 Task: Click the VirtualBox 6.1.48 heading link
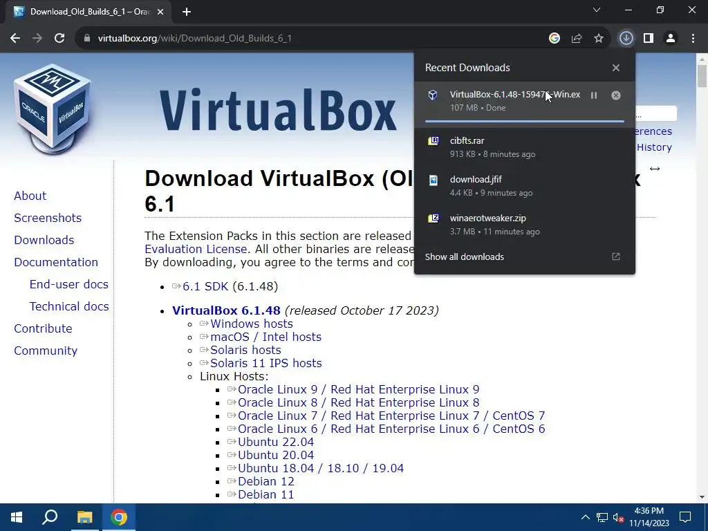[x=226, y=310]
